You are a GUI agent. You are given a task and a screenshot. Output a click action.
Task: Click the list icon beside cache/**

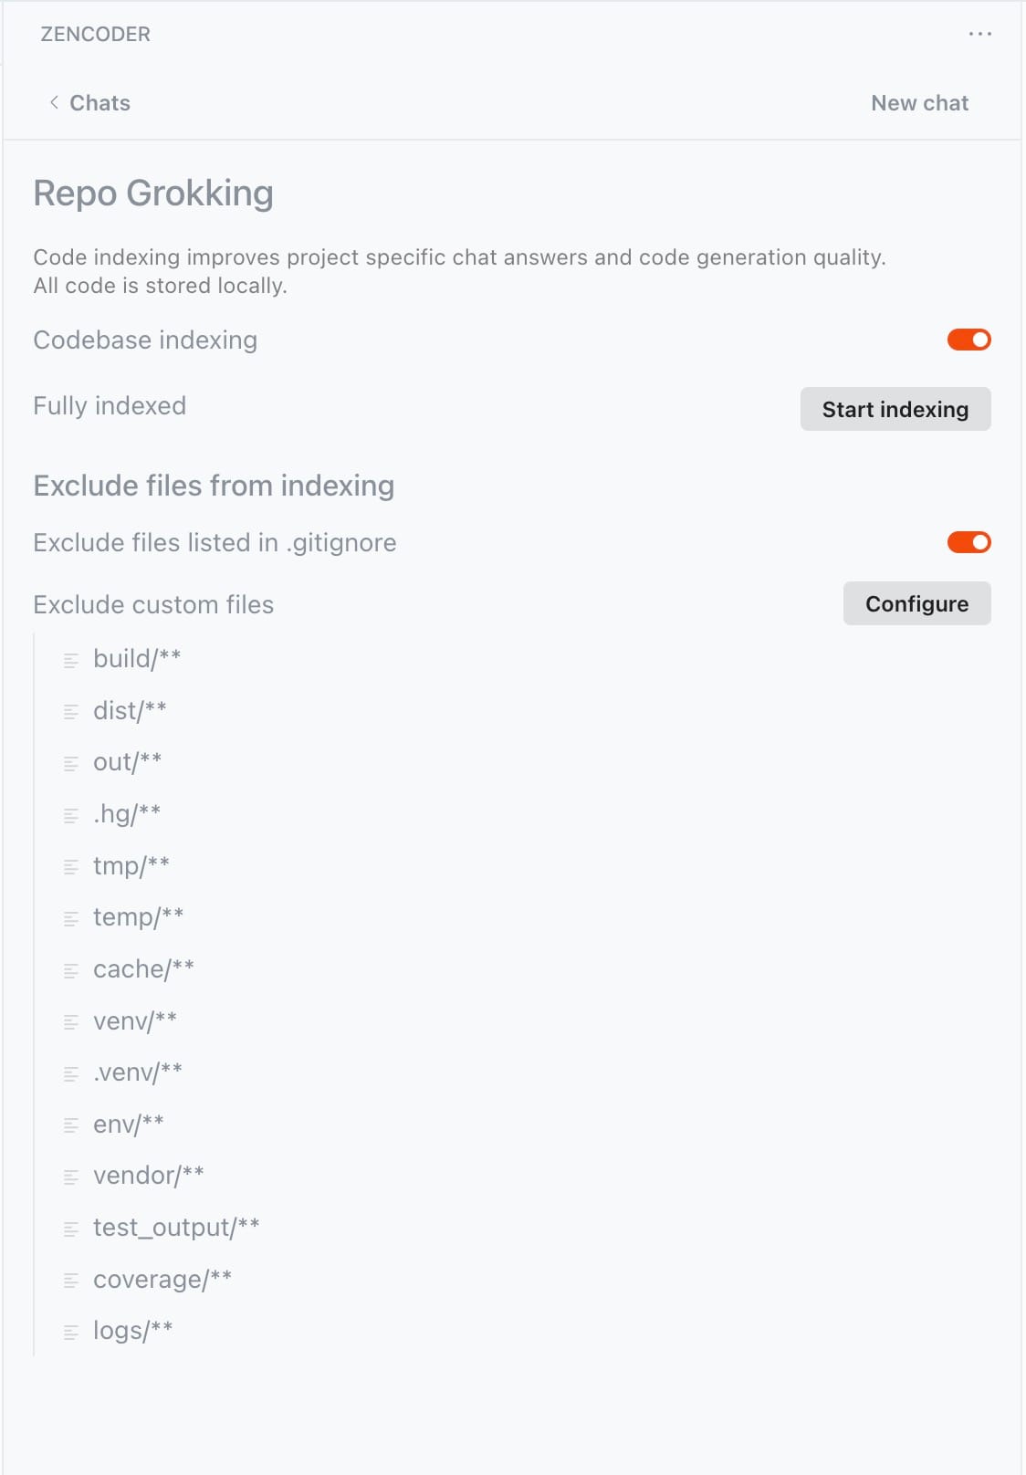point(71,970)
